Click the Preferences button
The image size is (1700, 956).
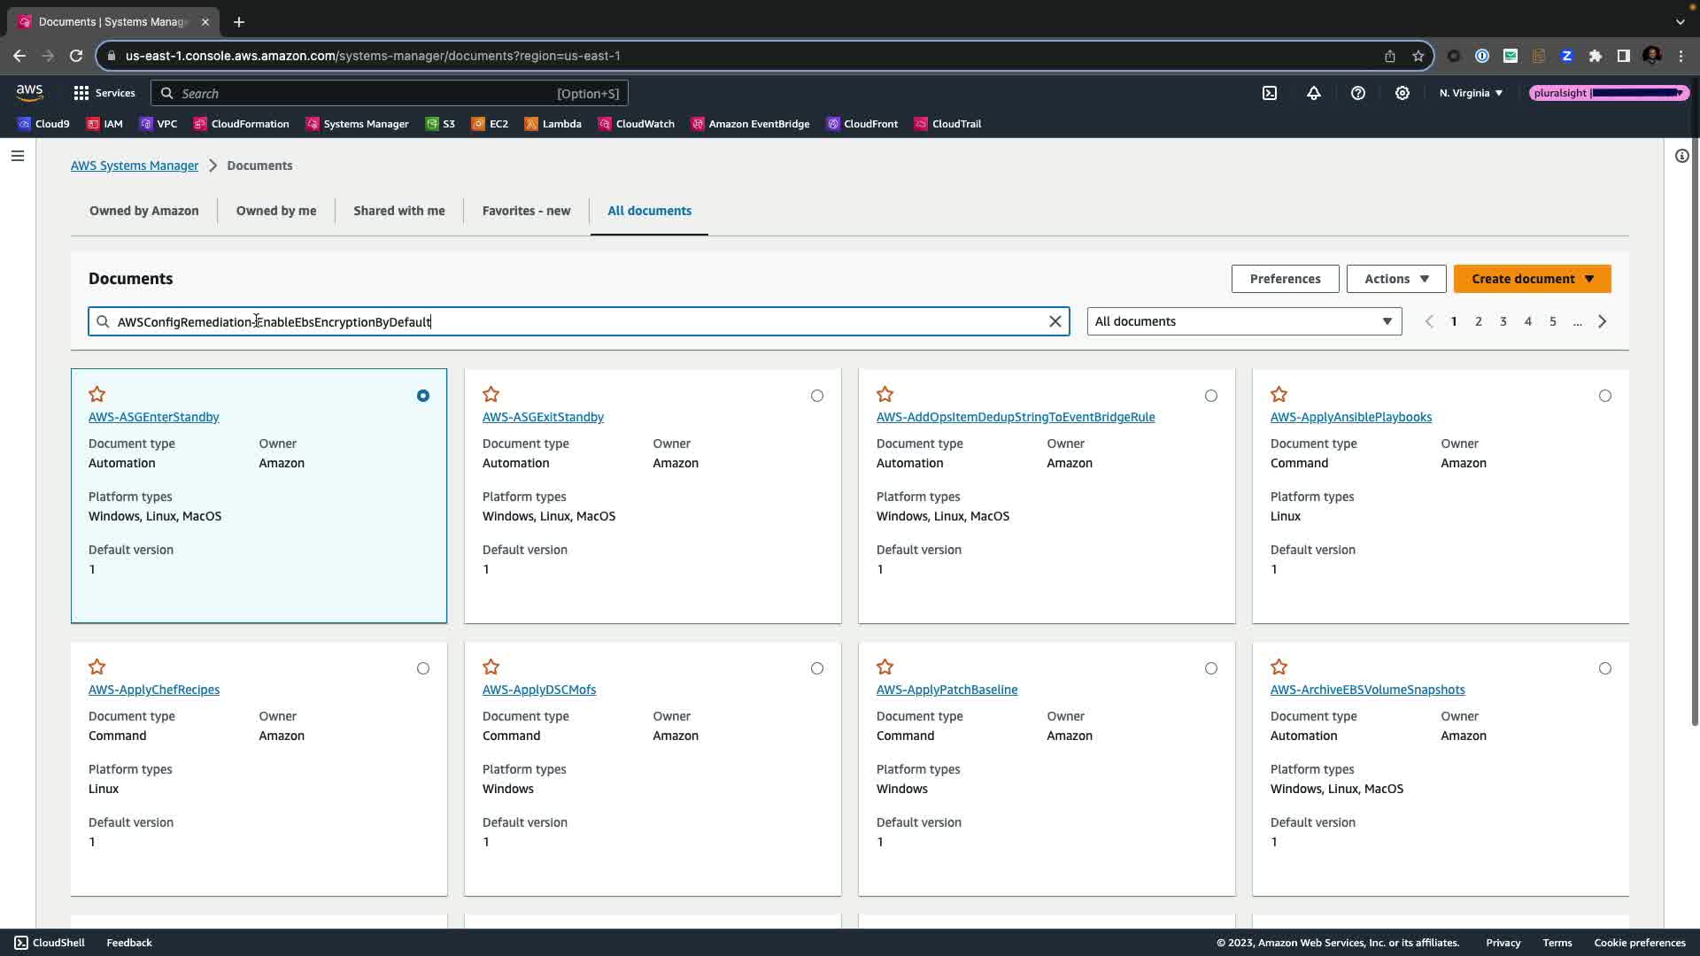pyautogui.click(x=1285, y=279)
